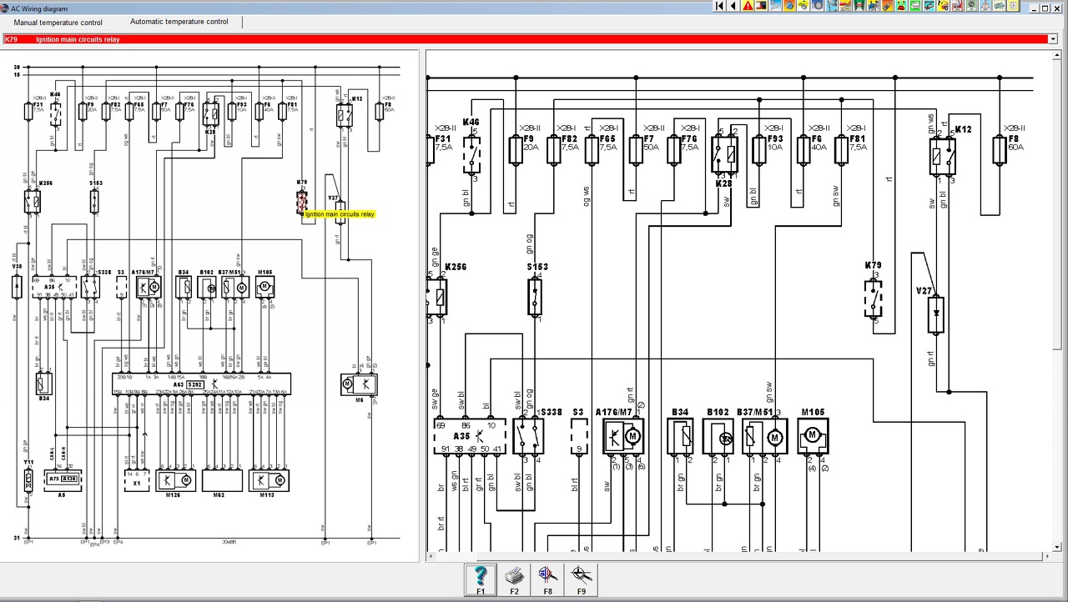Viewport: 1068px width, 602px height.
Task: Select K256 relay label in zoomed diagram
Action: click(x=456, y=268)
